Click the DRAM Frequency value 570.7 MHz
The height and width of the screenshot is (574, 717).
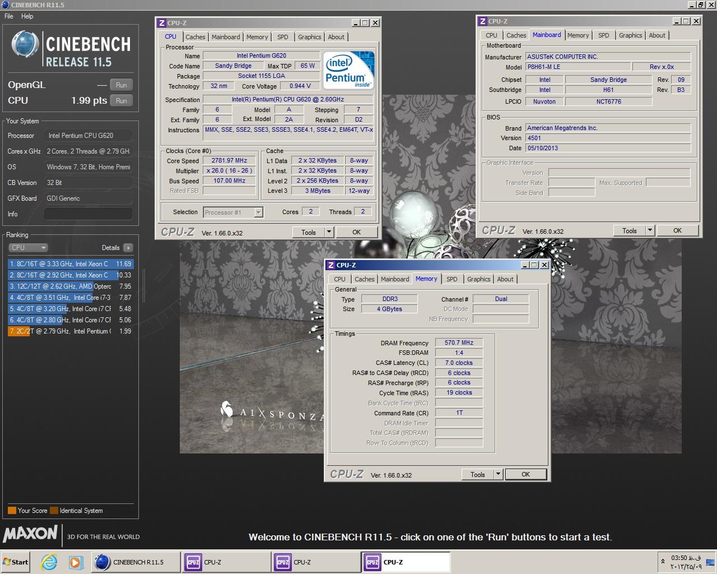point(459,342)
